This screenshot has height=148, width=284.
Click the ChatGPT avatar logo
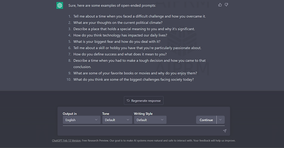[60, 6]
